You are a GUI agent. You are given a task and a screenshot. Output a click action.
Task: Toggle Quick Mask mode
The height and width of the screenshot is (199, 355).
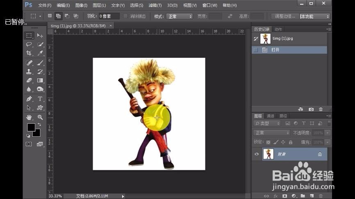point(29,144)
